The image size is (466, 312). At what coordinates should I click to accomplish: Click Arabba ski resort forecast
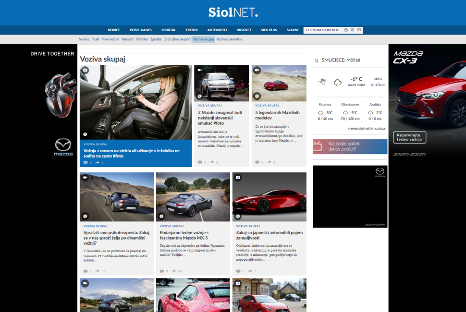tap(375, 112)
